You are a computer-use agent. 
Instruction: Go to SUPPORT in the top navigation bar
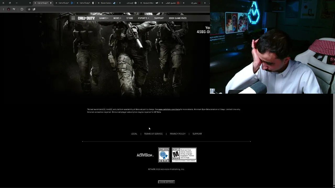tap(159, 18)
